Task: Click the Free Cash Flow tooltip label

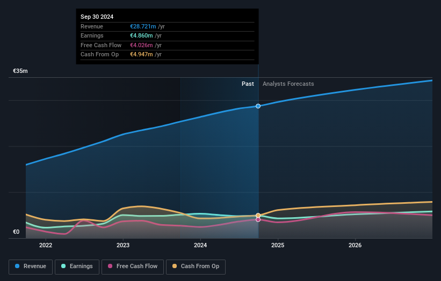Action: pos(101,45)
